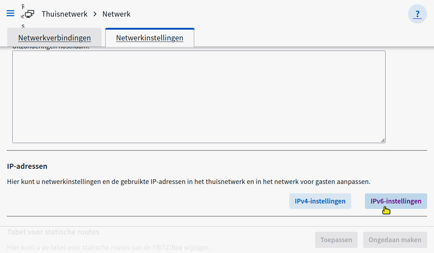
Task: Click the Netwerk breadcrumb item
Action: (116, 14)
